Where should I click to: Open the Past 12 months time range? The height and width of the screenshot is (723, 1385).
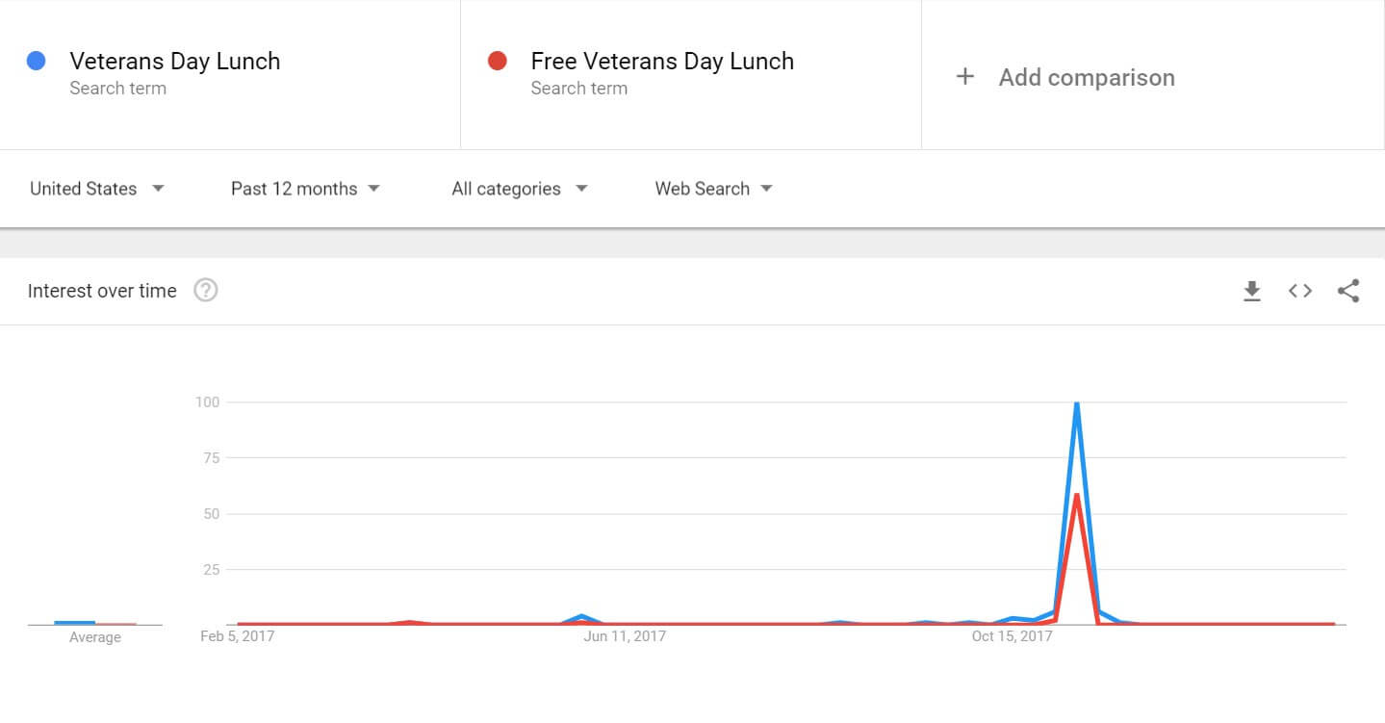point(305,189)
